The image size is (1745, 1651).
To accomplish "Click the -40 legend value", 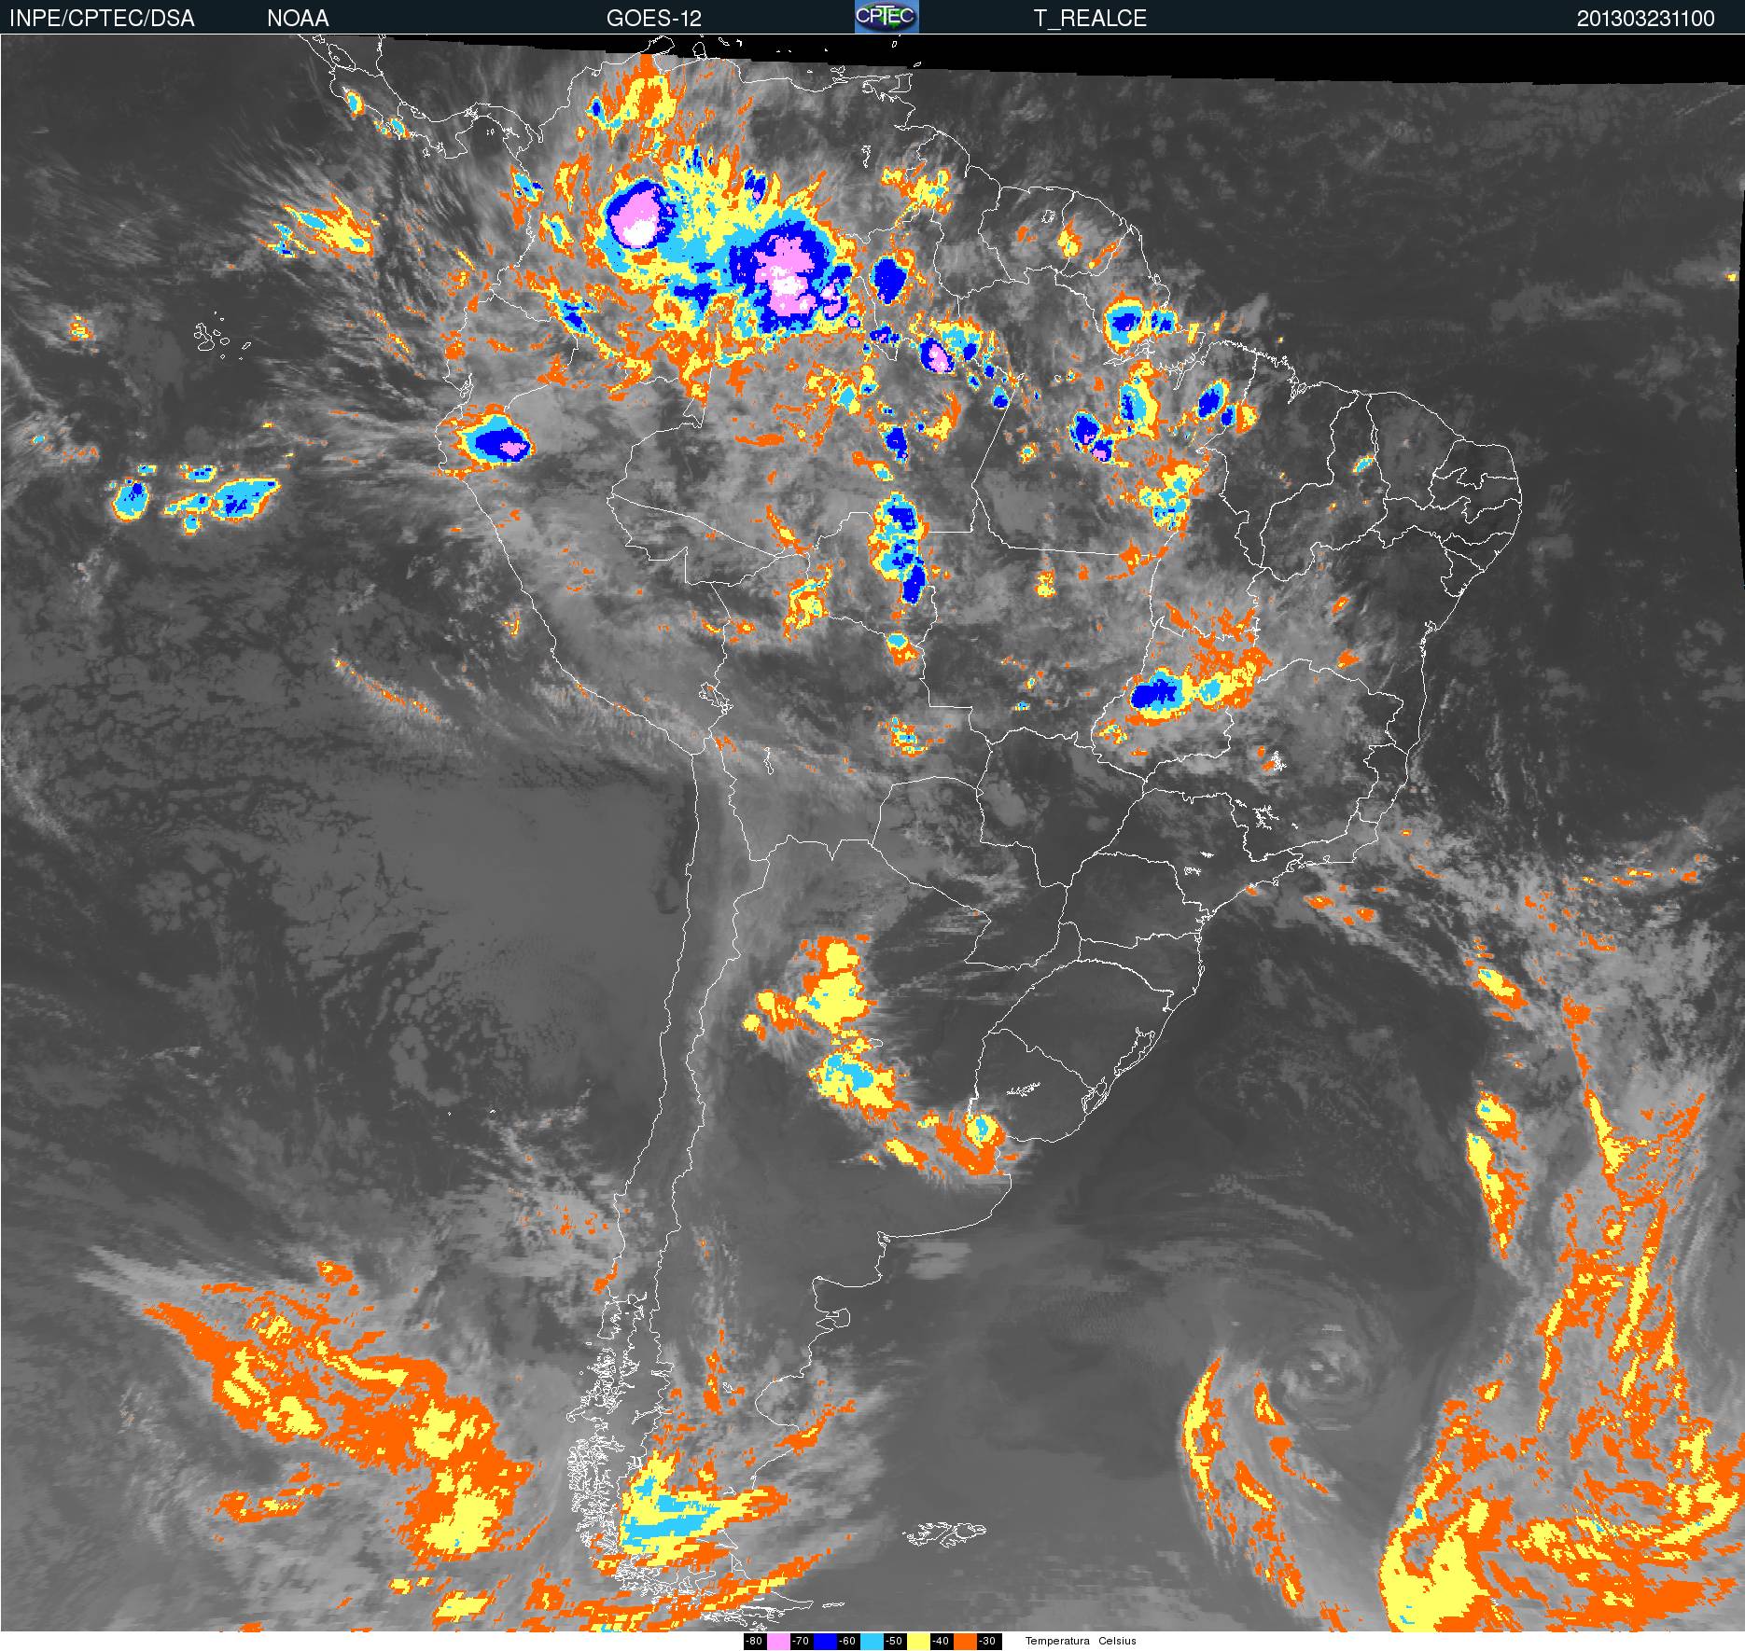I will (941, 1642).
